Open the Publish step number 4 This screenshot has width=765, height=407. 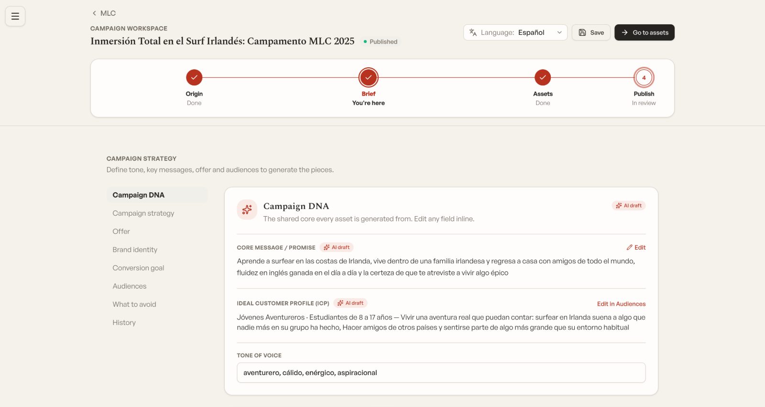tap(644, 77)
